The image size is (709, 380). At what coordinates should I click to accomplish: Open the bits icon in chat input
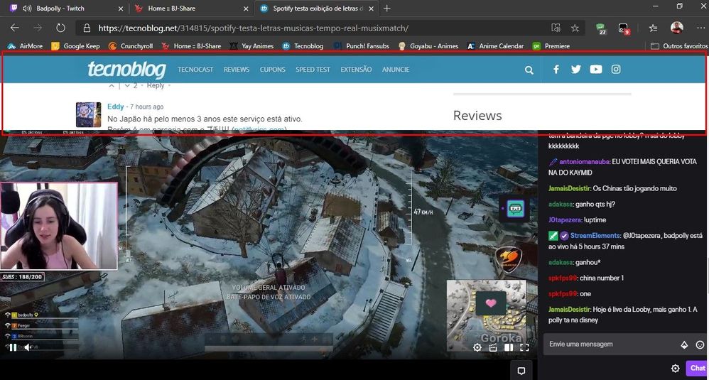[684, 344]
